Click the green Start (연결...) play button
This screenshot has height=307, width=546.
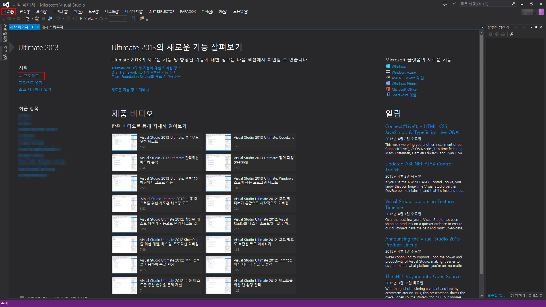click(x=81, y=18)
